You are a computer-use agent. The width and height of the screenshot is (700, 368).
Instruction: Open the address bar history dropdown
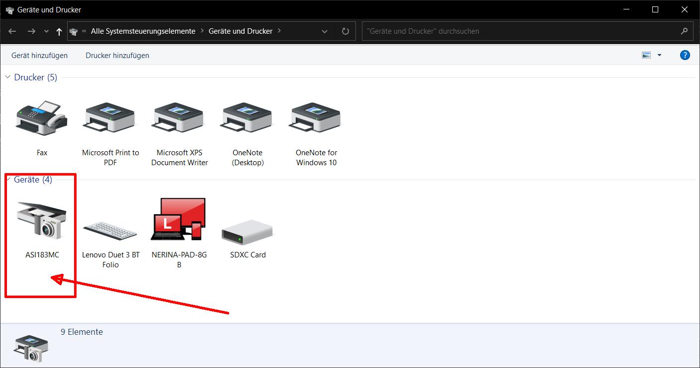point(325,31)
